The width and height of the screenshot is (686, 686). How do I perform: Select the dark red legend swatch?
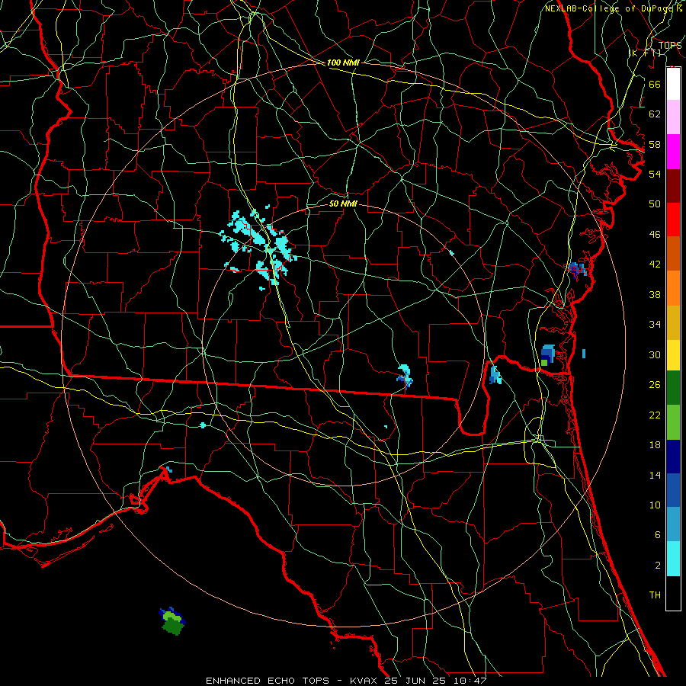point(673,186)
